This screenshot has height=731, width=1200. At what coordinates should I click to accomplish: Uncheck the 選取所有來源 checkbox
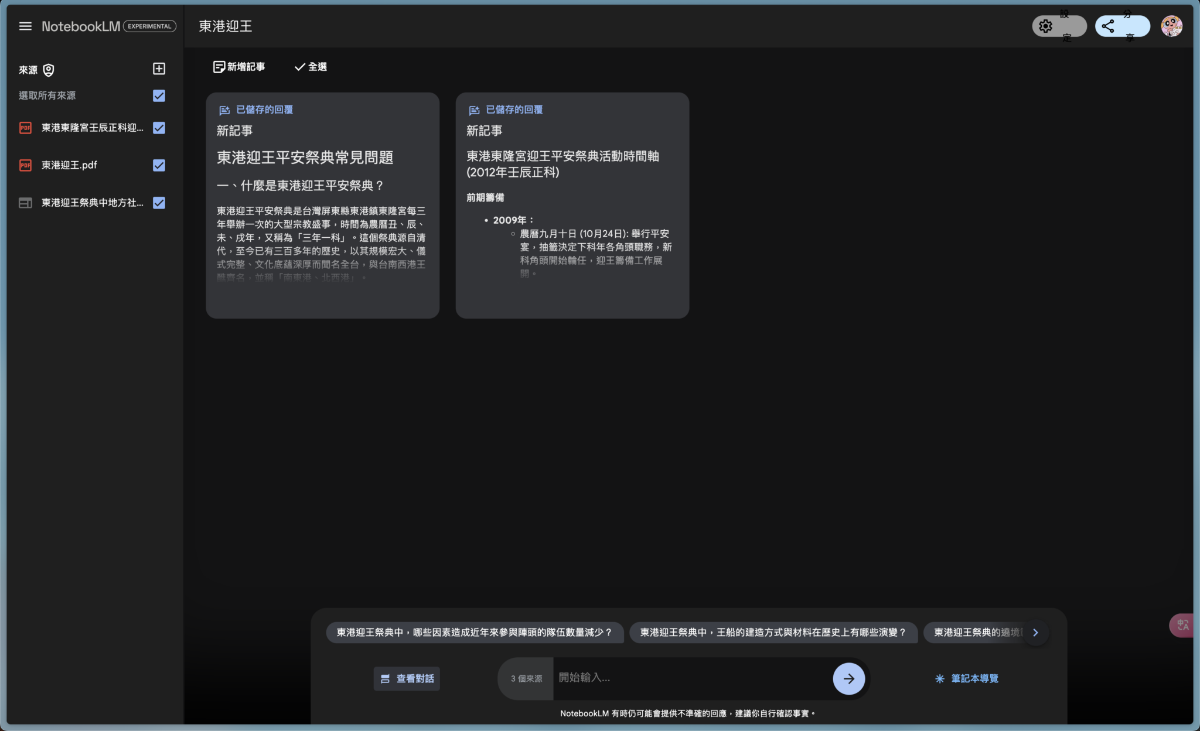(x=158, y=95)
